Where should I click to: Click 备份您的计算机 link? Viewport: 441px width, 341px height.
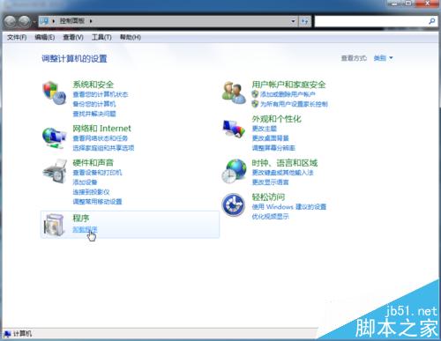94,104
